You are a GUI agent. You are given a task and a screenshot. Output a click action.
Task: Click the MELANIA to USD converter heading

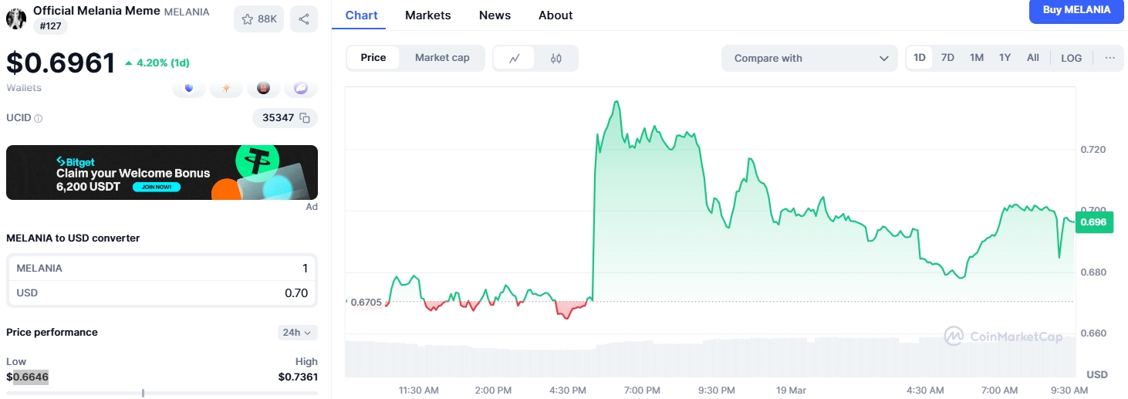tap(73, 238)
